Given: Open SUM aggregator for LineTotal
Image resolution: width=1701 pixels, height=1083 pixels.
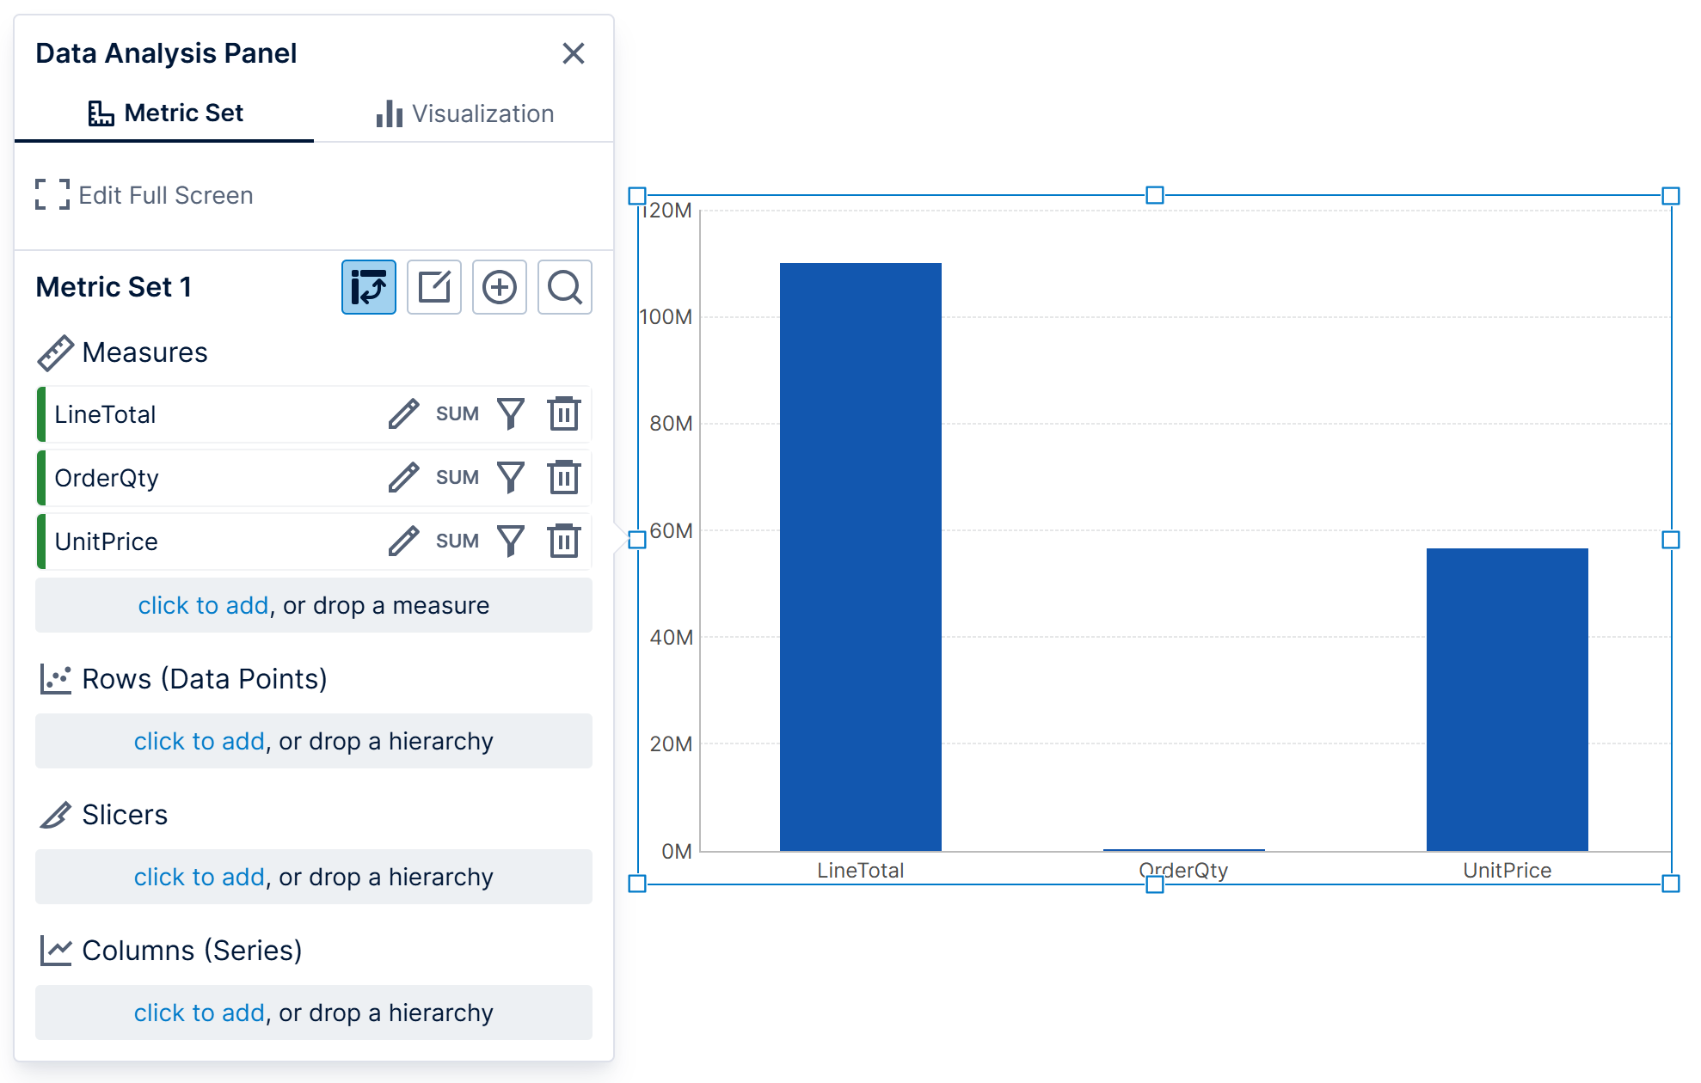Looking at the screenshot, I should (457, 414).
